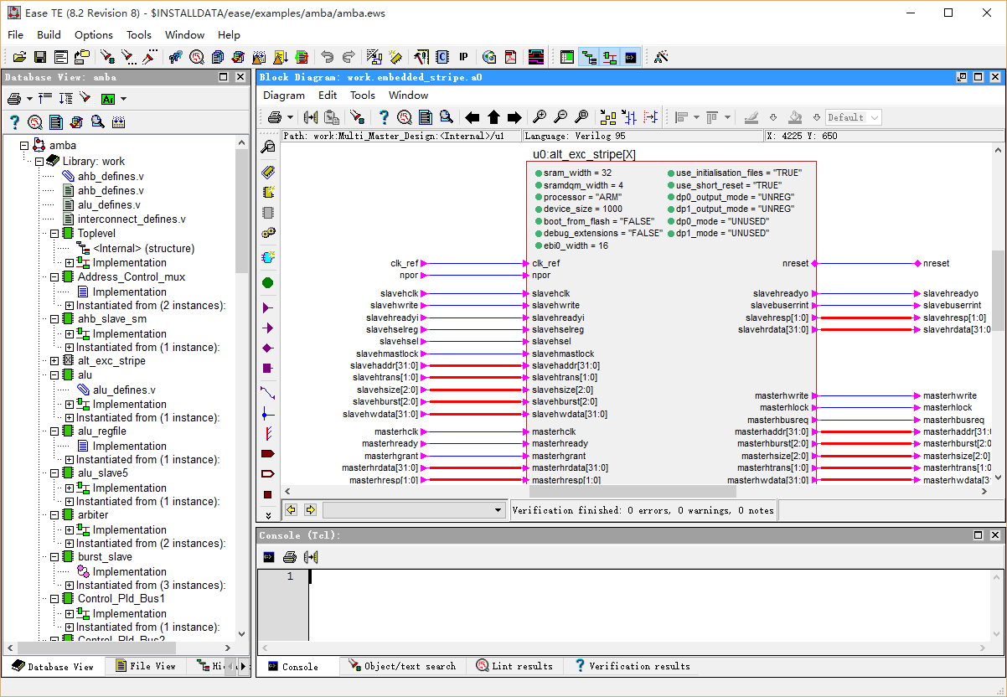1007x697 pixels.
Task: Switch to the File View tab
Action: pos(147,666)
